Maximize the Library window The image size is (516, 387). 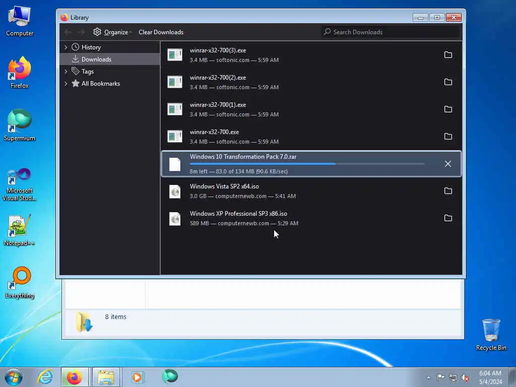[x=437, y=18]
